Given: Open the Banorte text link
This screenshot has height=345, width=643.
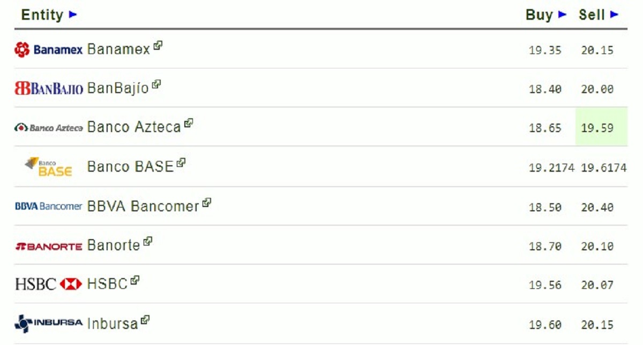Looking at the screenshot, I should pos(113,246).
